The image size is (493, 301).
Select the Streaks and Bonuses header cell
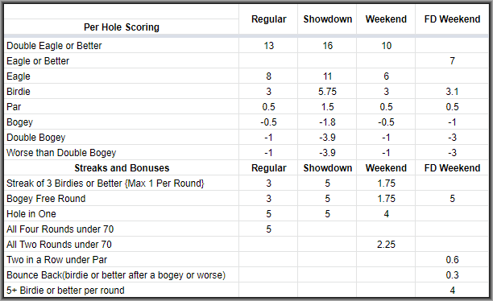122,168
